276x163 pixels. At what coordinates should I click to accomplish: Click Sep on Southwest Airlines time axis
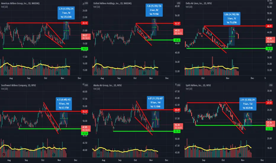pyautogui.click(x=26, y=160)
